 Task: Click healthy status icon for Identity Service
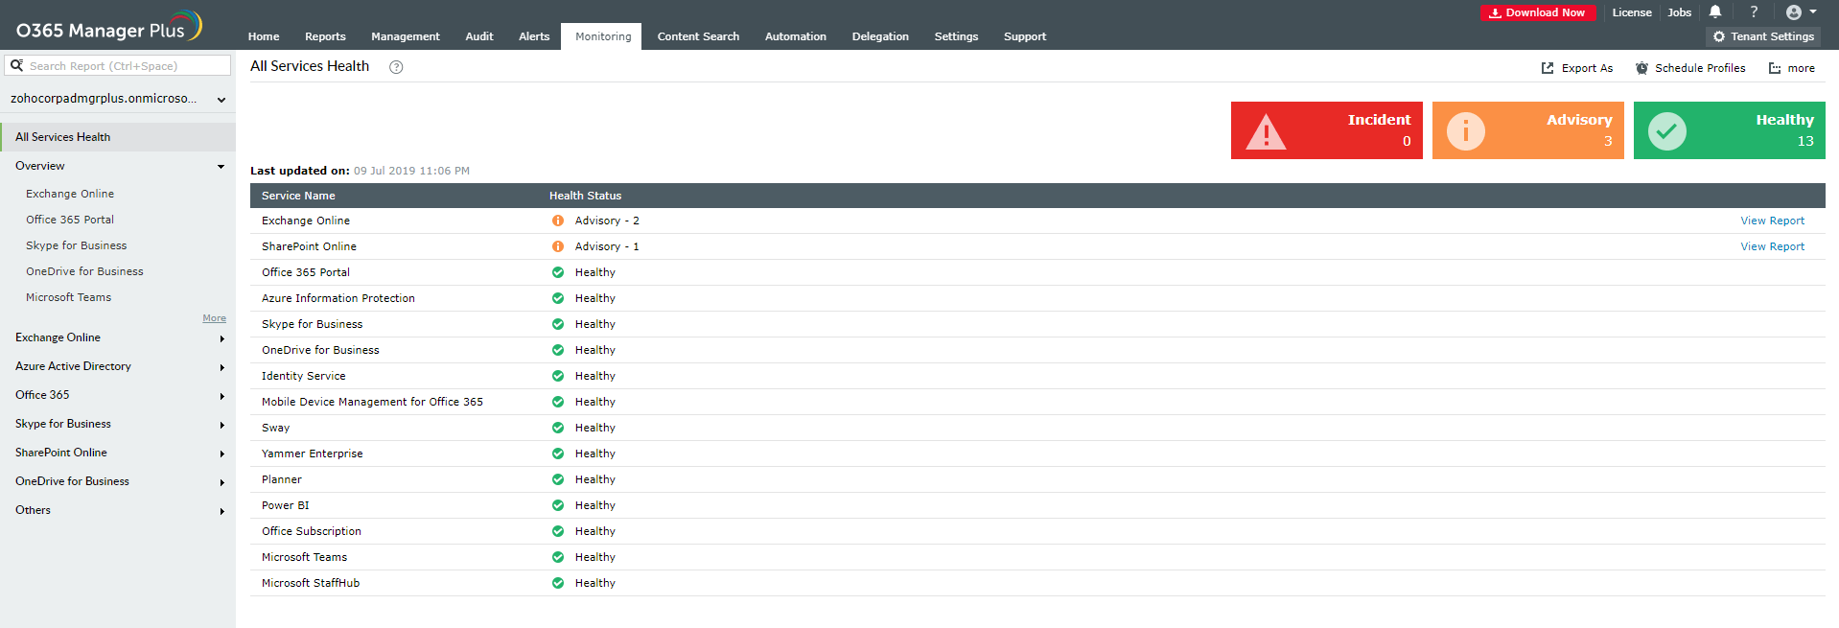coord(558,376)
